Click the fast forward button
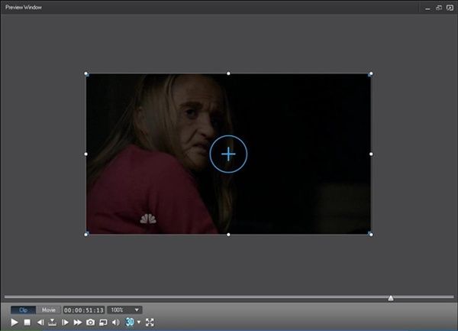Viewport: 458px width, 331px height. click(78, 323)
